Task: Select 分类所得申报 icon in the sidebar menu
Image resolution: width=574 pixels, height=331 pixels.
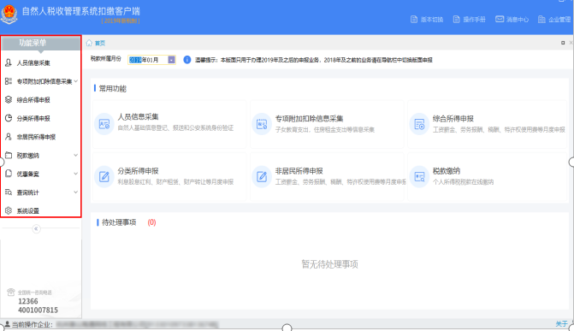Action: (9, 118)
